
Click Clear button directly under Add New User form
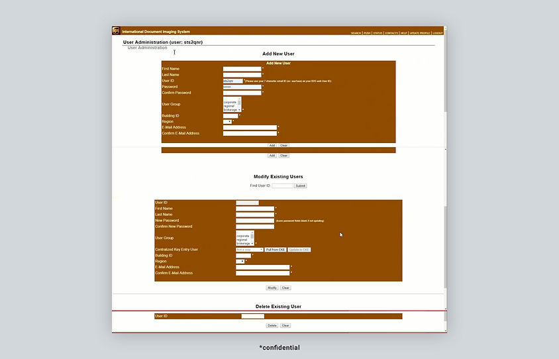(x=283, y=146)
